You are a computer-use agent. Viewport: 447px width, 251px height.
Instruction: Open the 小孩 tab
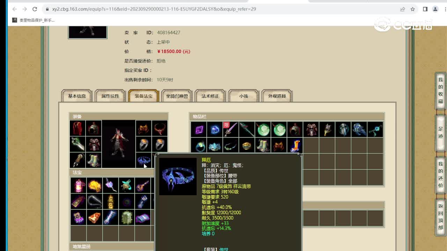[243, 96]
